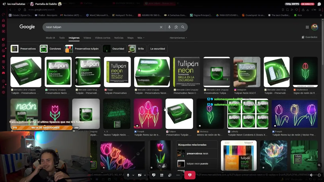Open the Kick bookmark

pyautogui.click(x=298, y=15)
